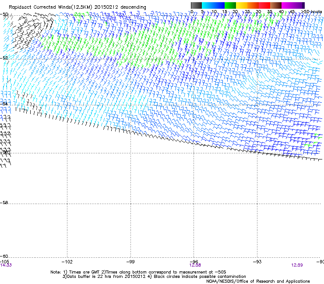Viewport: 324px width, 284px height.
Task: Click the -58 latitude axis label
Action: click(x=4, y=203)
